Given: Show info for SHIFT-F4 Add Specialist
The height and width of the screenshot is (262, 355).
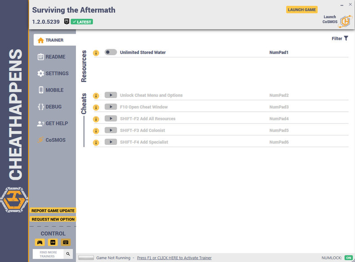Looking at the screenshot, I should click(x=96, y=143).
